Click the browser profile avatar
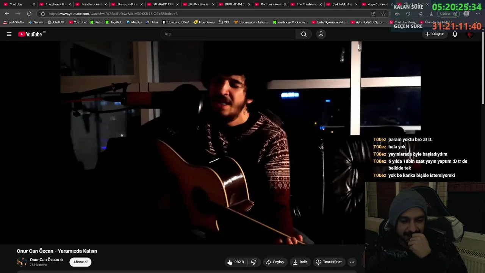 click(466, 14)
